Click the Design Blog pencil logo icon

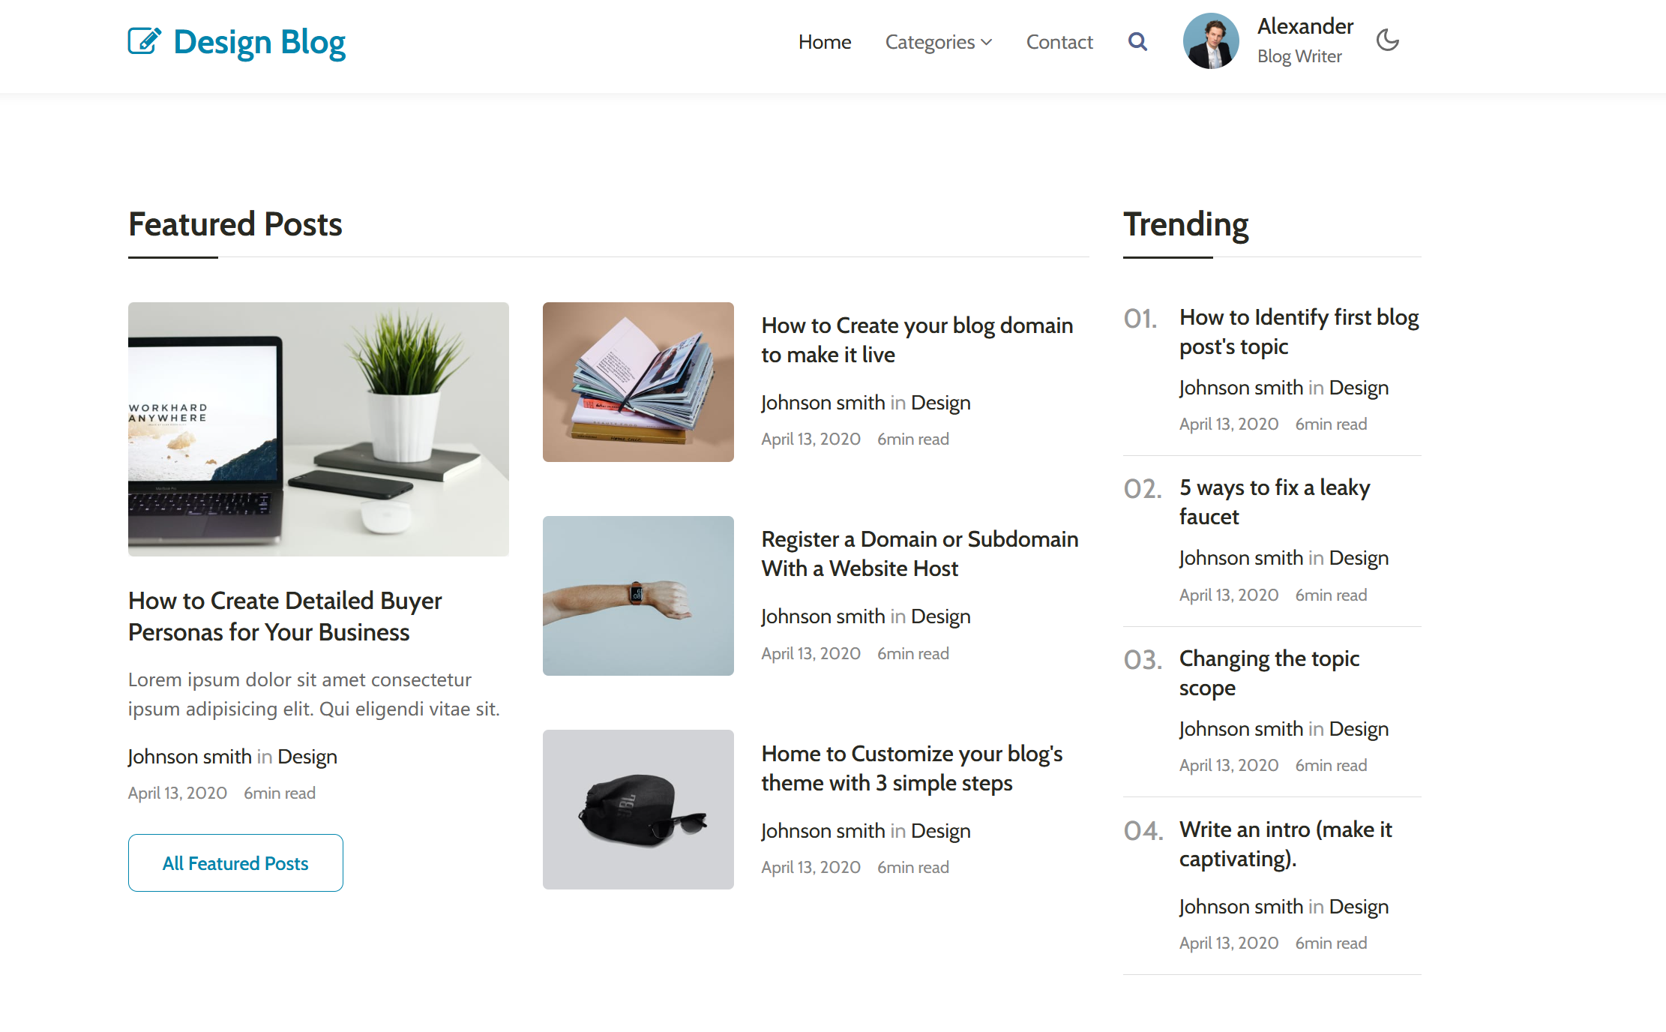click(144, 41)
